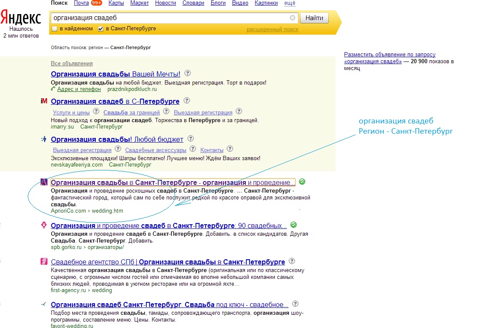486x328 pixels.
Task: Click question mark next to 'Свадебные аксессуары'
Action: click(193, 149)
